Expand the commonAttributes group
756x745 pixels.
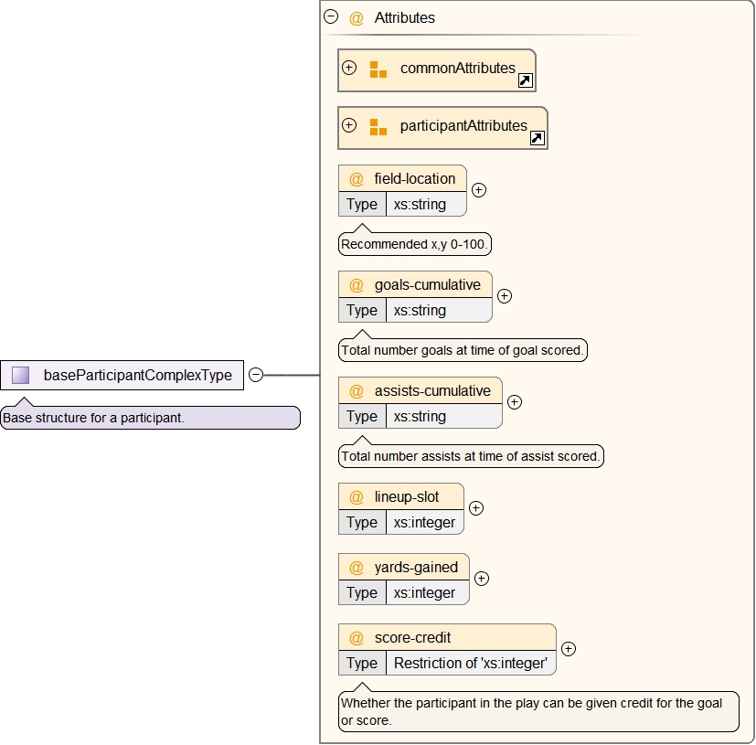coord(349,68)
